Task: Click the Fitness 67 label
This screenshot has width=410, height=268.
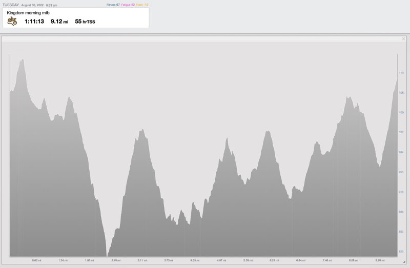Action: (113, 5)
